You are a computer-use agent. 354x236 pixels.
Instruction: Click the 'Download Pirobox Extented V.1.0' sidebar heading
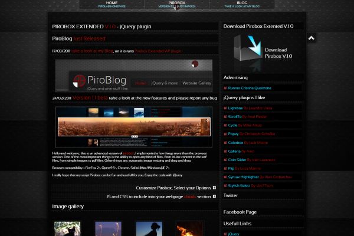tap(258, 26)
